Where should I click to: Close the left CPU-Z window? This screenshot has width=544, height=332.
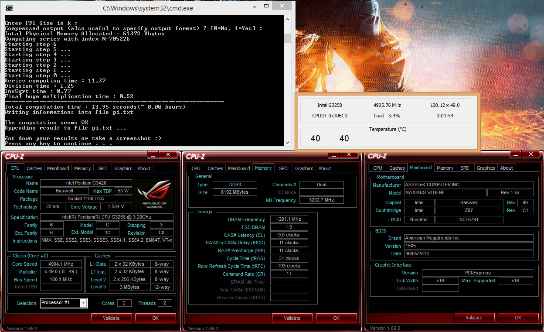point(168,155)
